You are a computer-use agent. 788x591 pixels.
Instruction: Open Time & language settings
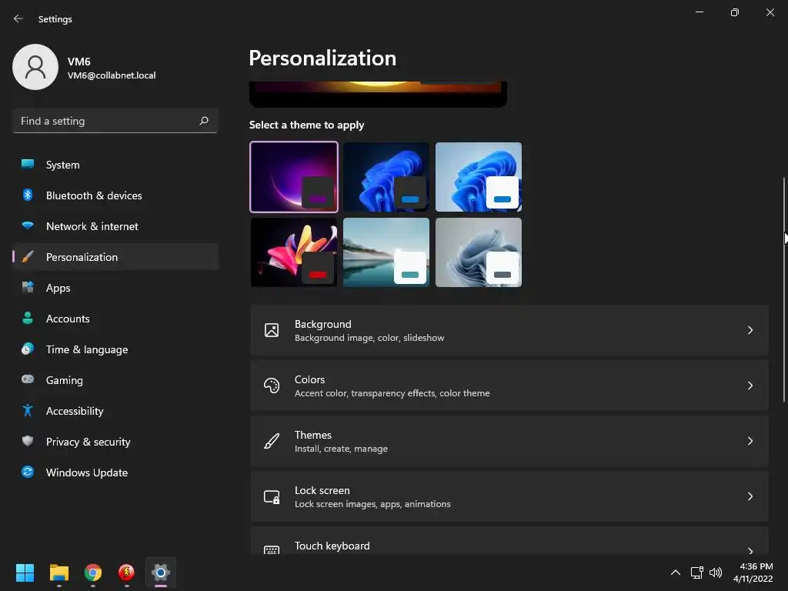pyautogui.click(x=115, y=349)
